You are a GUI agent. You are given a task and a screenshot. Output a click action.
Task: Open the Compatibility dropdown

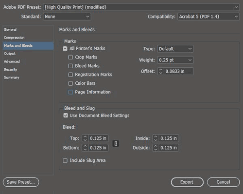pos(208,17)
